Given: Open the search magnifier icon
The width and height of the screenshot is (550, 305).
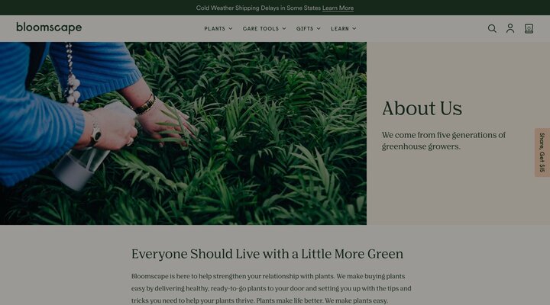Looking at the screenshot, I should (492, 29).
